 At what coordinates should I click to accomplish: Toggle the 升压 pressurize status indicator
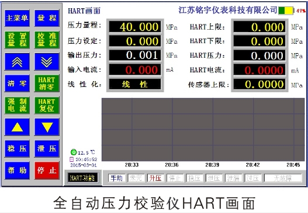pyautogui.click(x=155, y=178)
